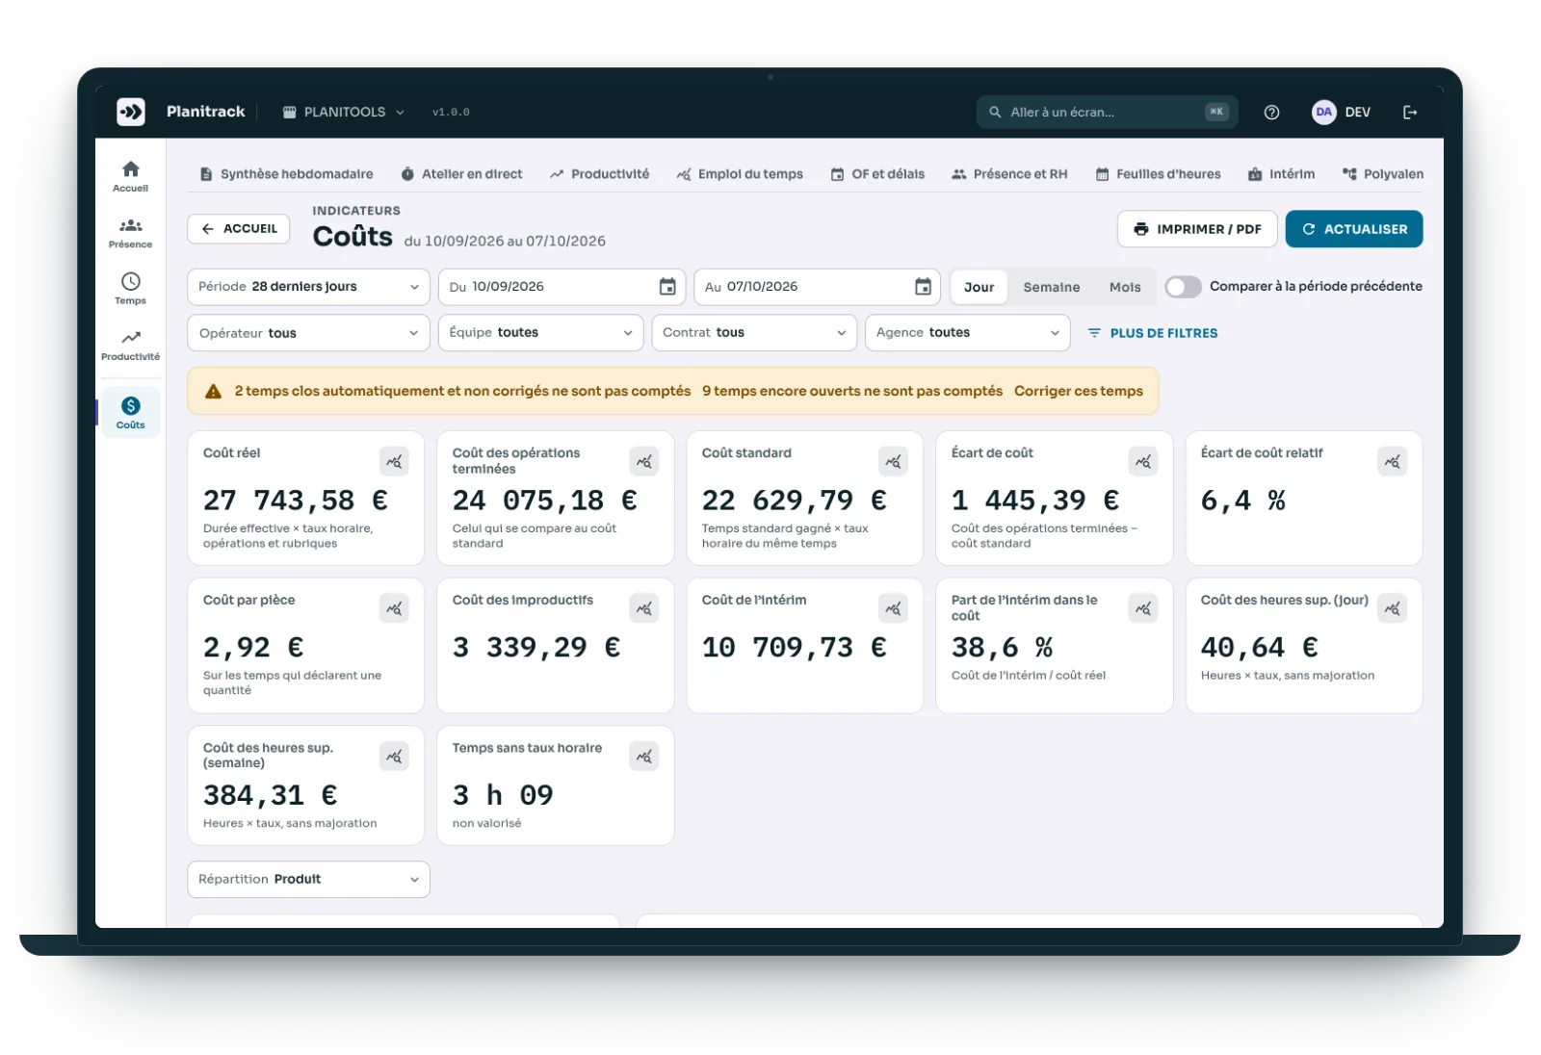Open chart icon on Écart de coût card
The height and width of the screenshot is (1055, 1541).
(x=1142, y=461)
